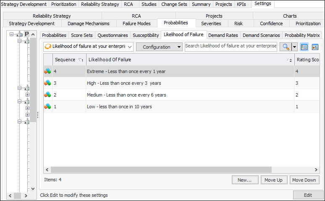
Task: Select 'Extreme - Less than once every 1 year'
Action: (x=126, y=71)
